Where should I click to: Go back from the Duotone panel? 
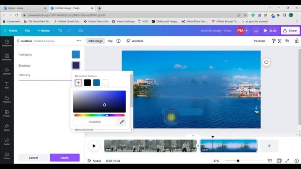click(x=18, y=41)
